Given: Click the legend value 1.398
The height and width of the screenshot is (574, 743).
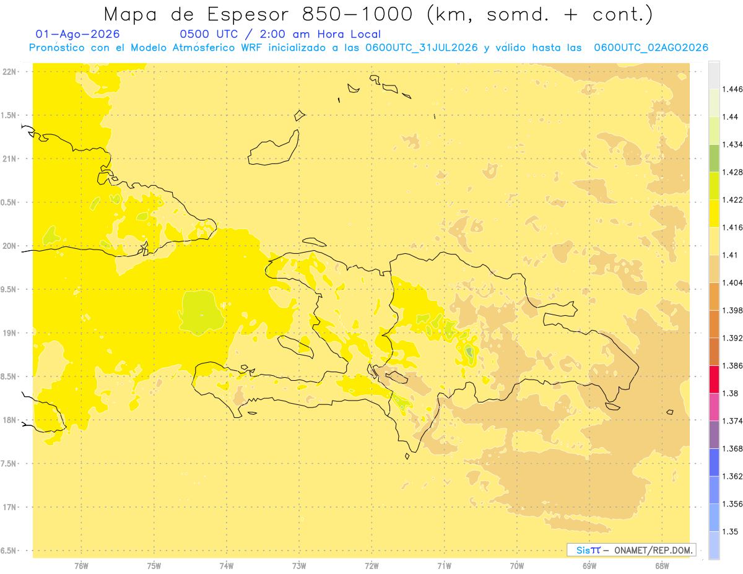Looking at the screenshot, I should point(732,310).
